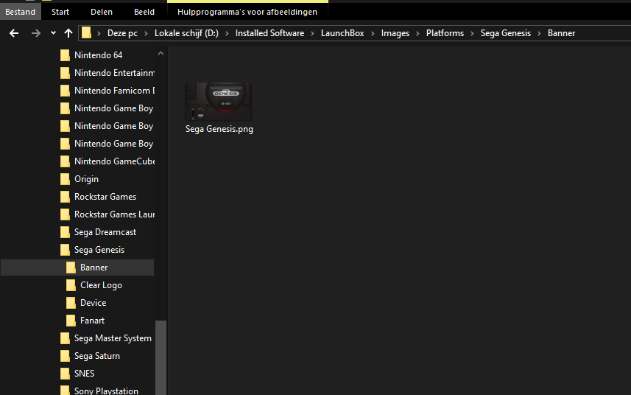Click folder icon beside Nintendo 64
The image size is (631, 395).
pyautogui.click(x=65, y=55)
